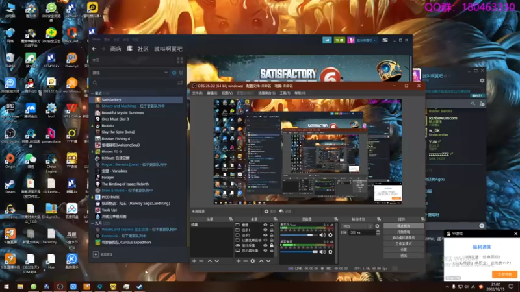
Task: Lock the display capture source
Action: click(x=272, y=250)
